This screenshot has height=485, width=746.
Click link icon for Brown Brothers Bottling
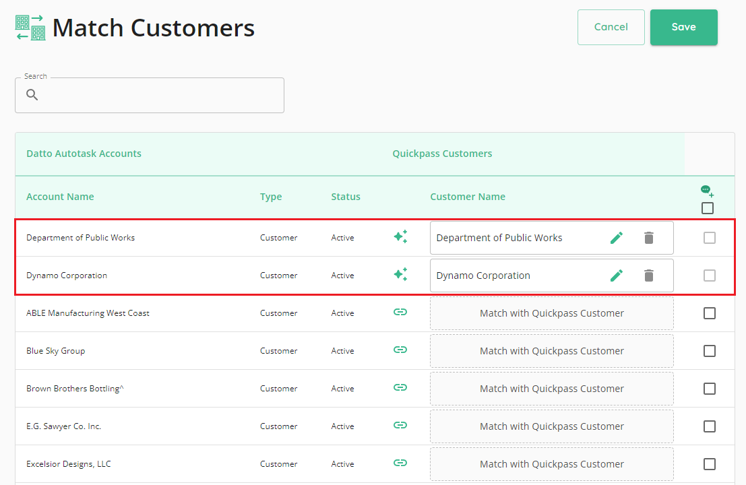pyautogui.click(x=400, y=387)
